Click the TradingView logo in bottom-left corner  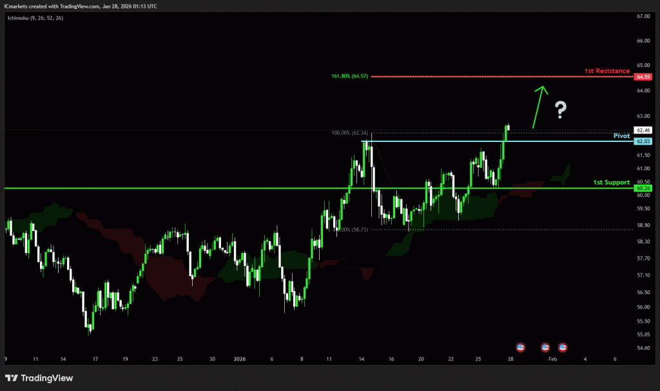pos(39,378)
